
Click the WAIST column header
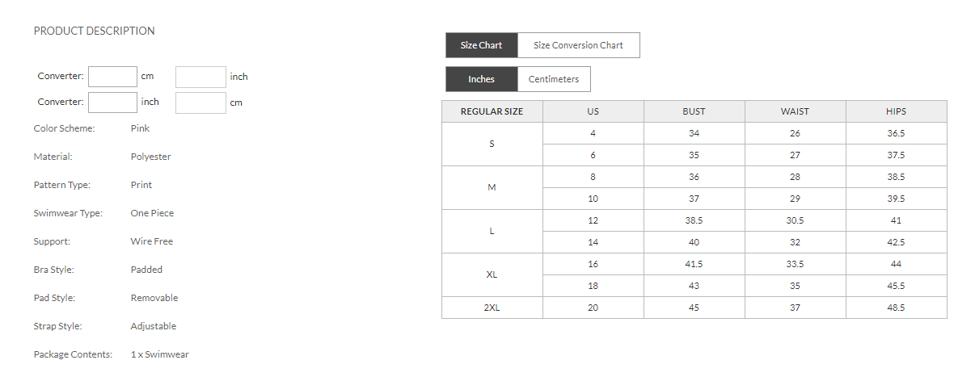pos(795,111)
